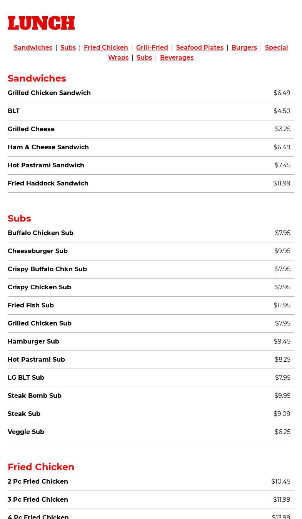This screenshot has height=519, width=302.
Task: Click the Fried Fish Sub $11.95 price
Action: coord(282,305)
